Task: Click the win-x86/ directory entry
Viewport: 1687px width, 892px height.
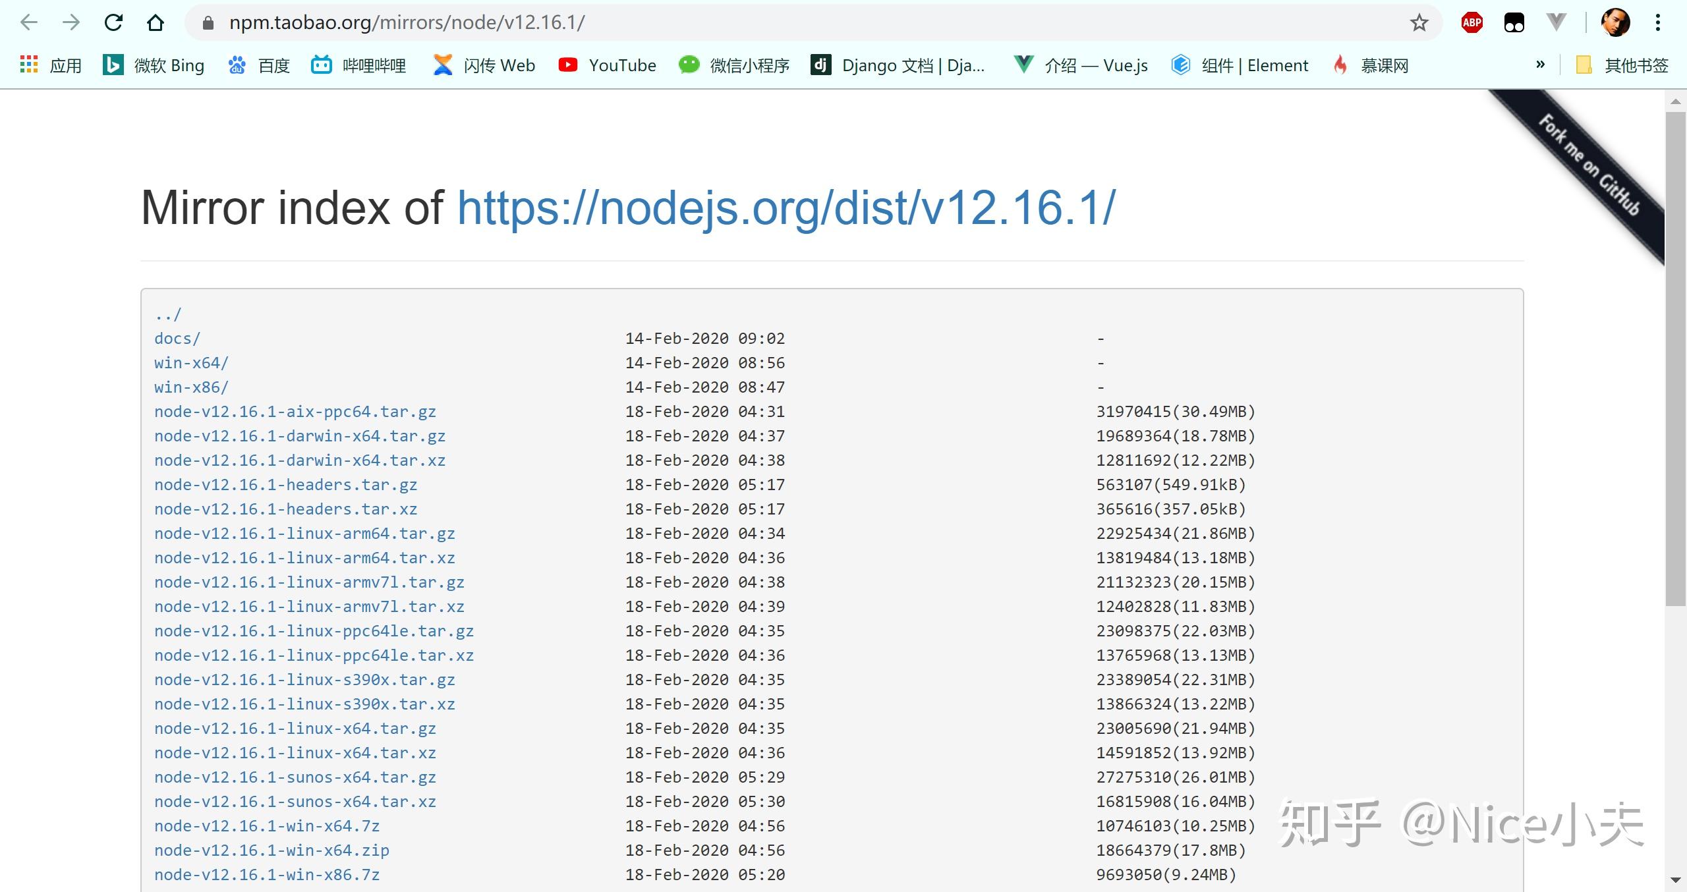Action: tap(190, 386)
